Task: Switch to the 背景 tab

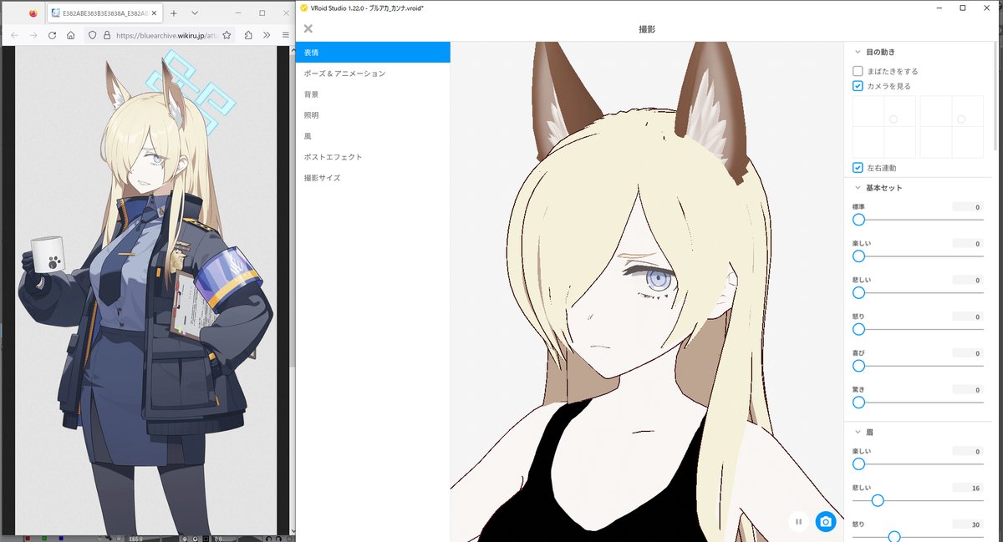Action: (x=373, y=94)
